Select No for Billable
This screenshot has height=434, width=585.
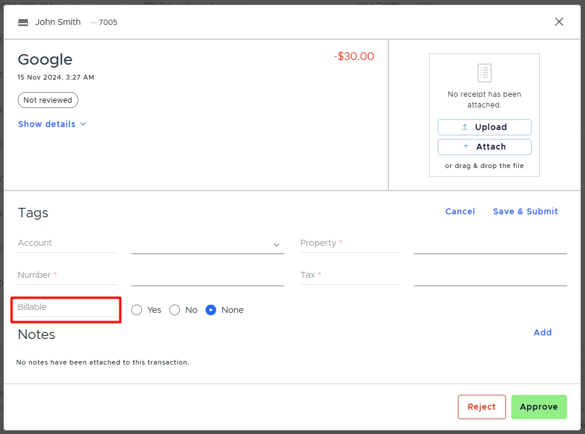175,309
